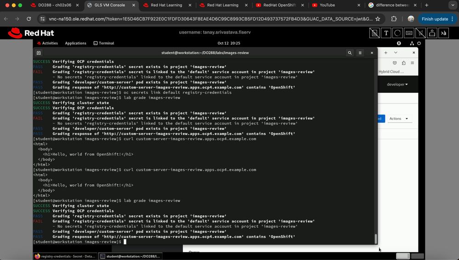Switch to the Firefox registry-credentials taskbar window
This screenshot has height=260, width=459.
pyautogui.click(x=65, y=256)
